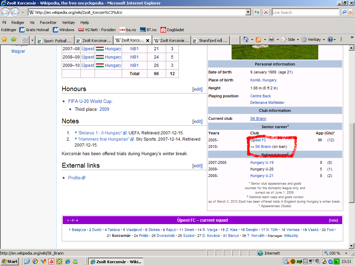Viewport: 355px width, 266px height.
Task: Open the Current club SK Brann link
Action: point(258,118)
